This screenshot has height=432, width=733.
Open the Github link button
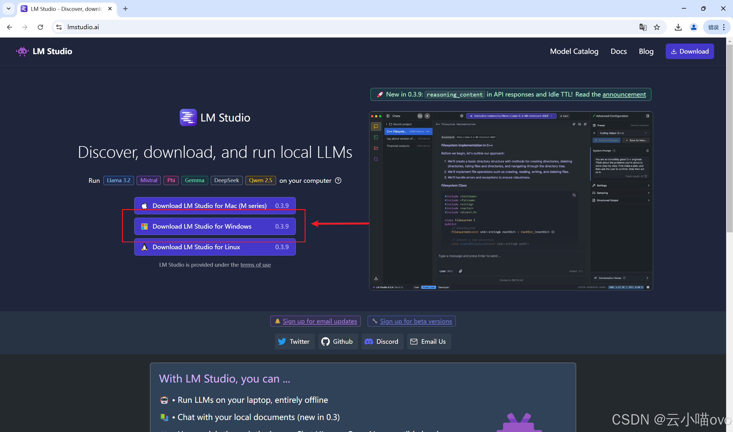pyautogui.click(x=338, y=341)
